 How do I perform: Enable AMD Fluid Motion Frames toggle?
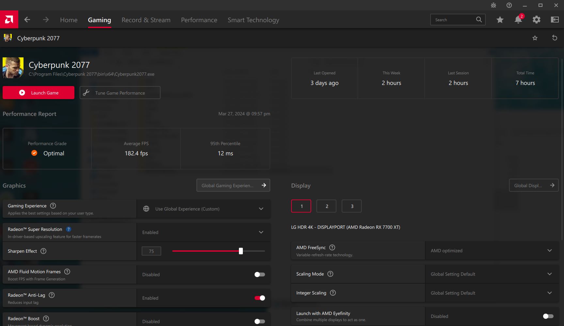pyautogui.click(x=260, y=274)
